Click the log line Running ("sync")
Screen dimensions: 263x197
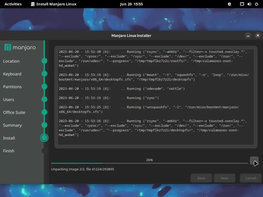point(109,98)
